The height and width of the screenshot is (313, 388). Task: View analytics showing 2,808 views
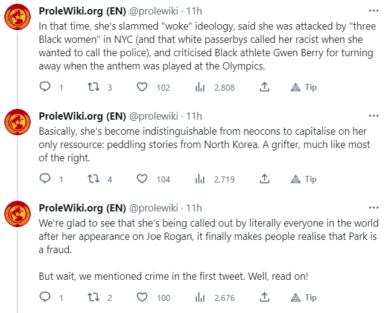coord(200,87)
